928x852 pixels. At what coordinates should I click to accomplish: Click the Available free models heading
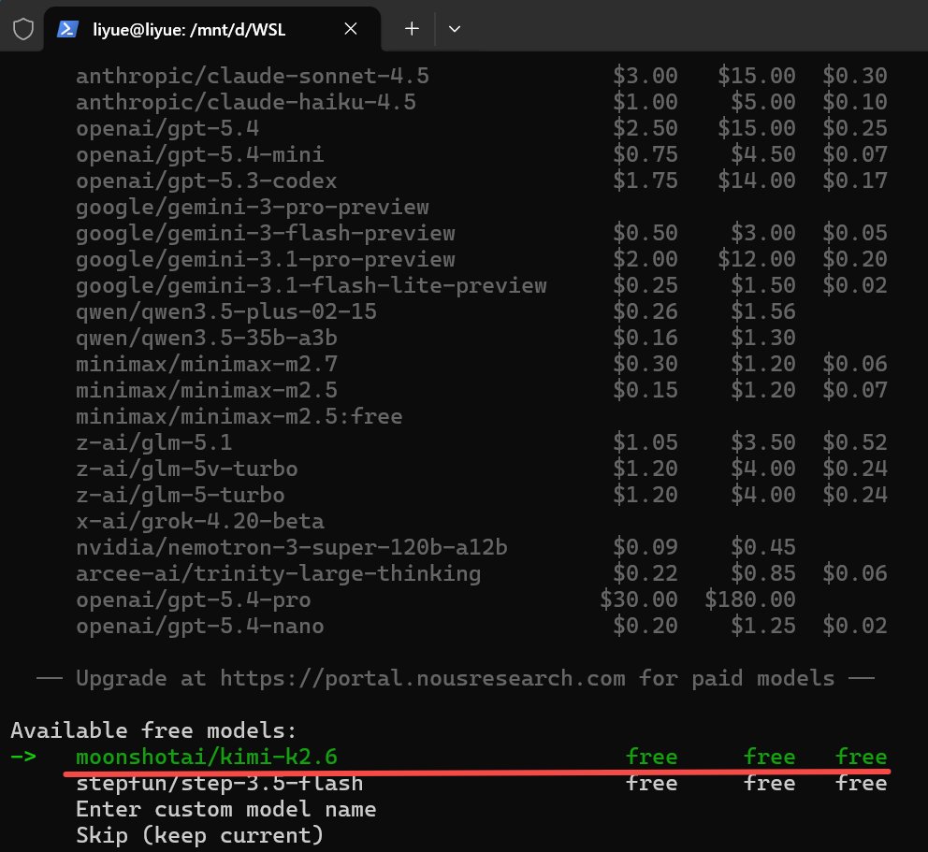153,730
